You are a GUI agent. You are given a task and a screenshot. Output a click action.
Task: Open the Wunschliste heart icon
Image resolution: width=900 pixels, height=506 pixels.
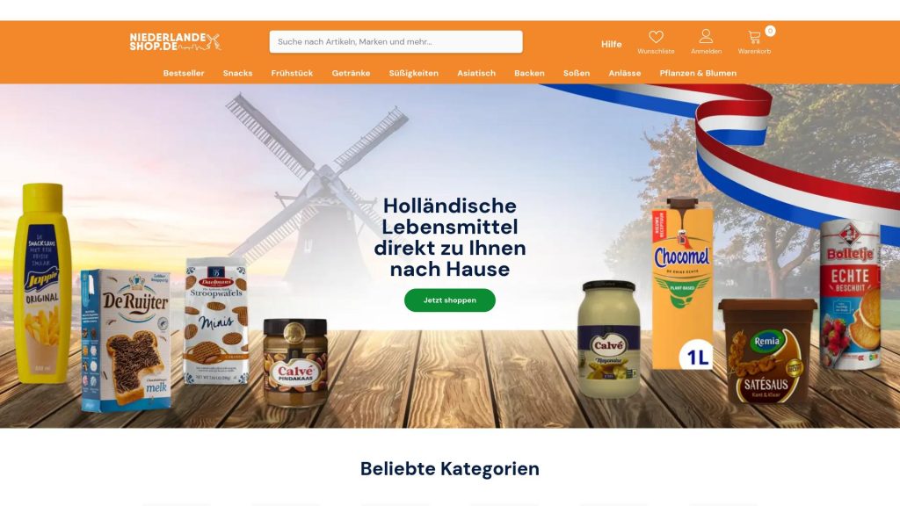(x=656, y=37)
